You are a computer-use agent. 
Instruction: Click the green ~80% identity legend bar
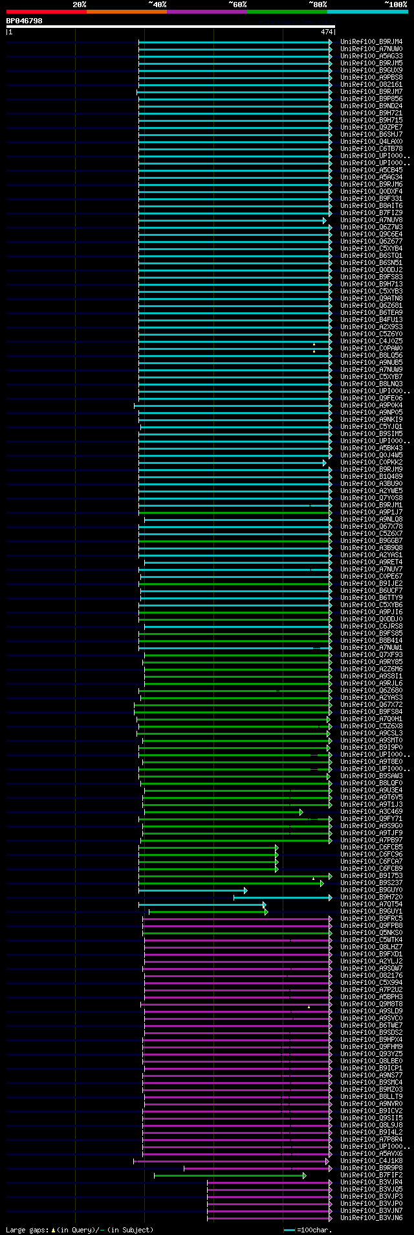click(x=287, y=12)
